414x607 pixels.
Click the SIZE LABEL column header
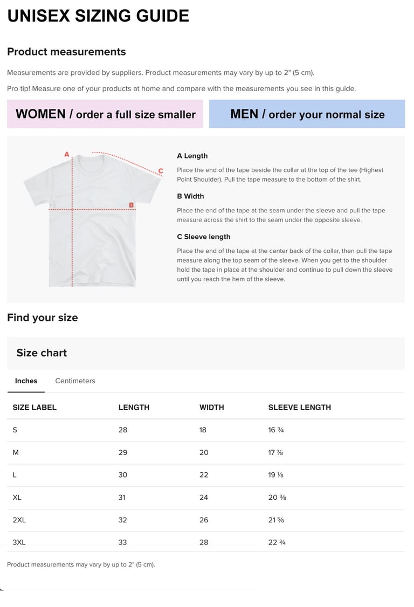pos(34,407)
